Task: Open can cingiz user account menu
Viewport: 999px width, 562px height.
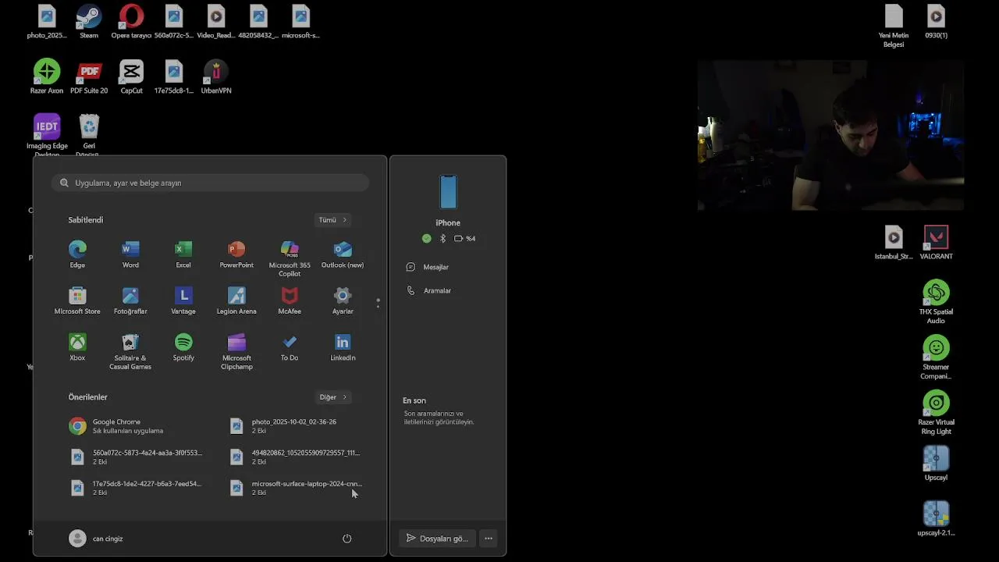Action: click(96, 539)
